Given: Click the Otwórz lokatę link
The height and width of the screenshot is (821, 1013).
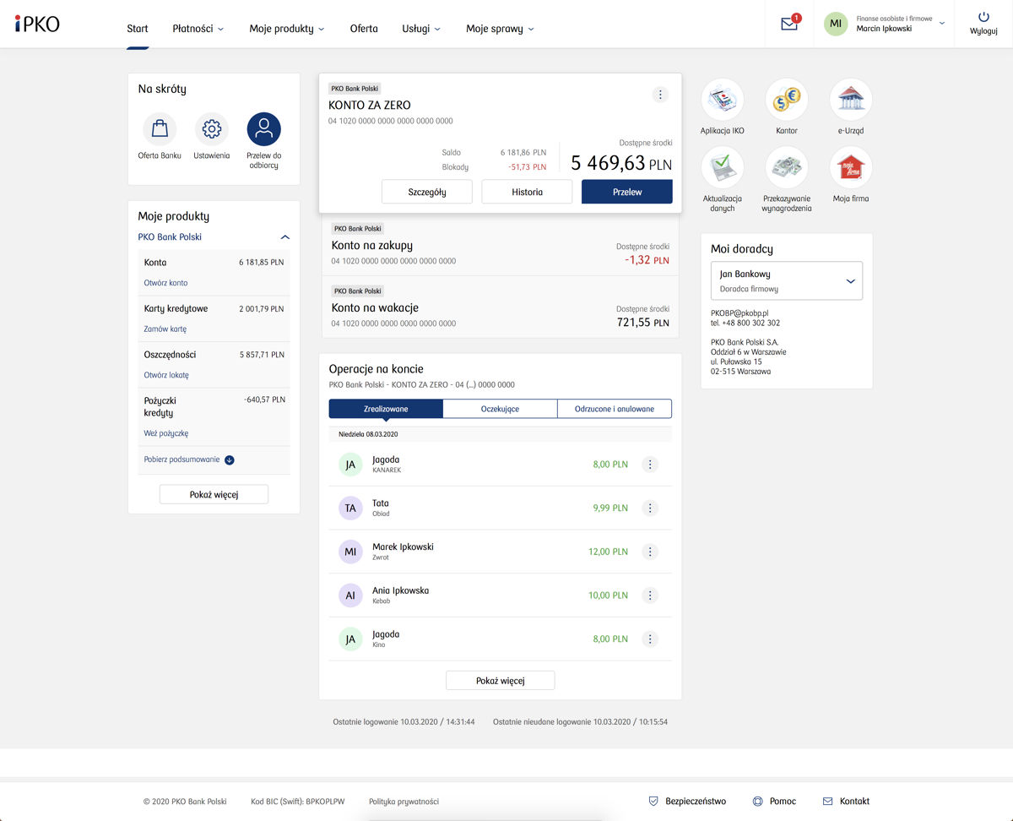Looking at the screenshot, I should [166, 375].
